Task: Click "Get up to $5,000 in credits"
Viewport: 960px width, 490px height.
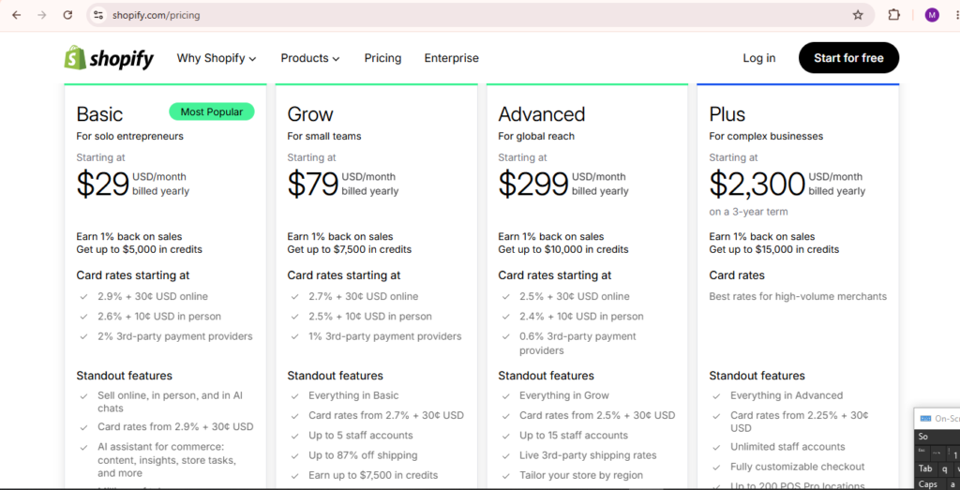Action: (139, 249)
